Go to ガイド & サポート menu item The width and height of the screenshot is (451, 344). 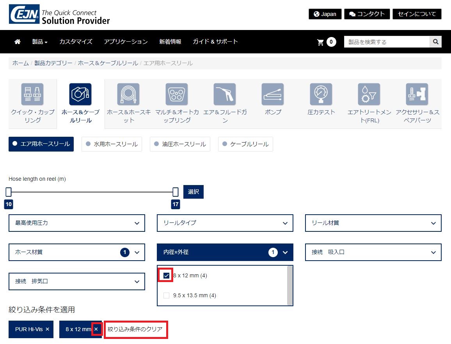click(215, 42)
